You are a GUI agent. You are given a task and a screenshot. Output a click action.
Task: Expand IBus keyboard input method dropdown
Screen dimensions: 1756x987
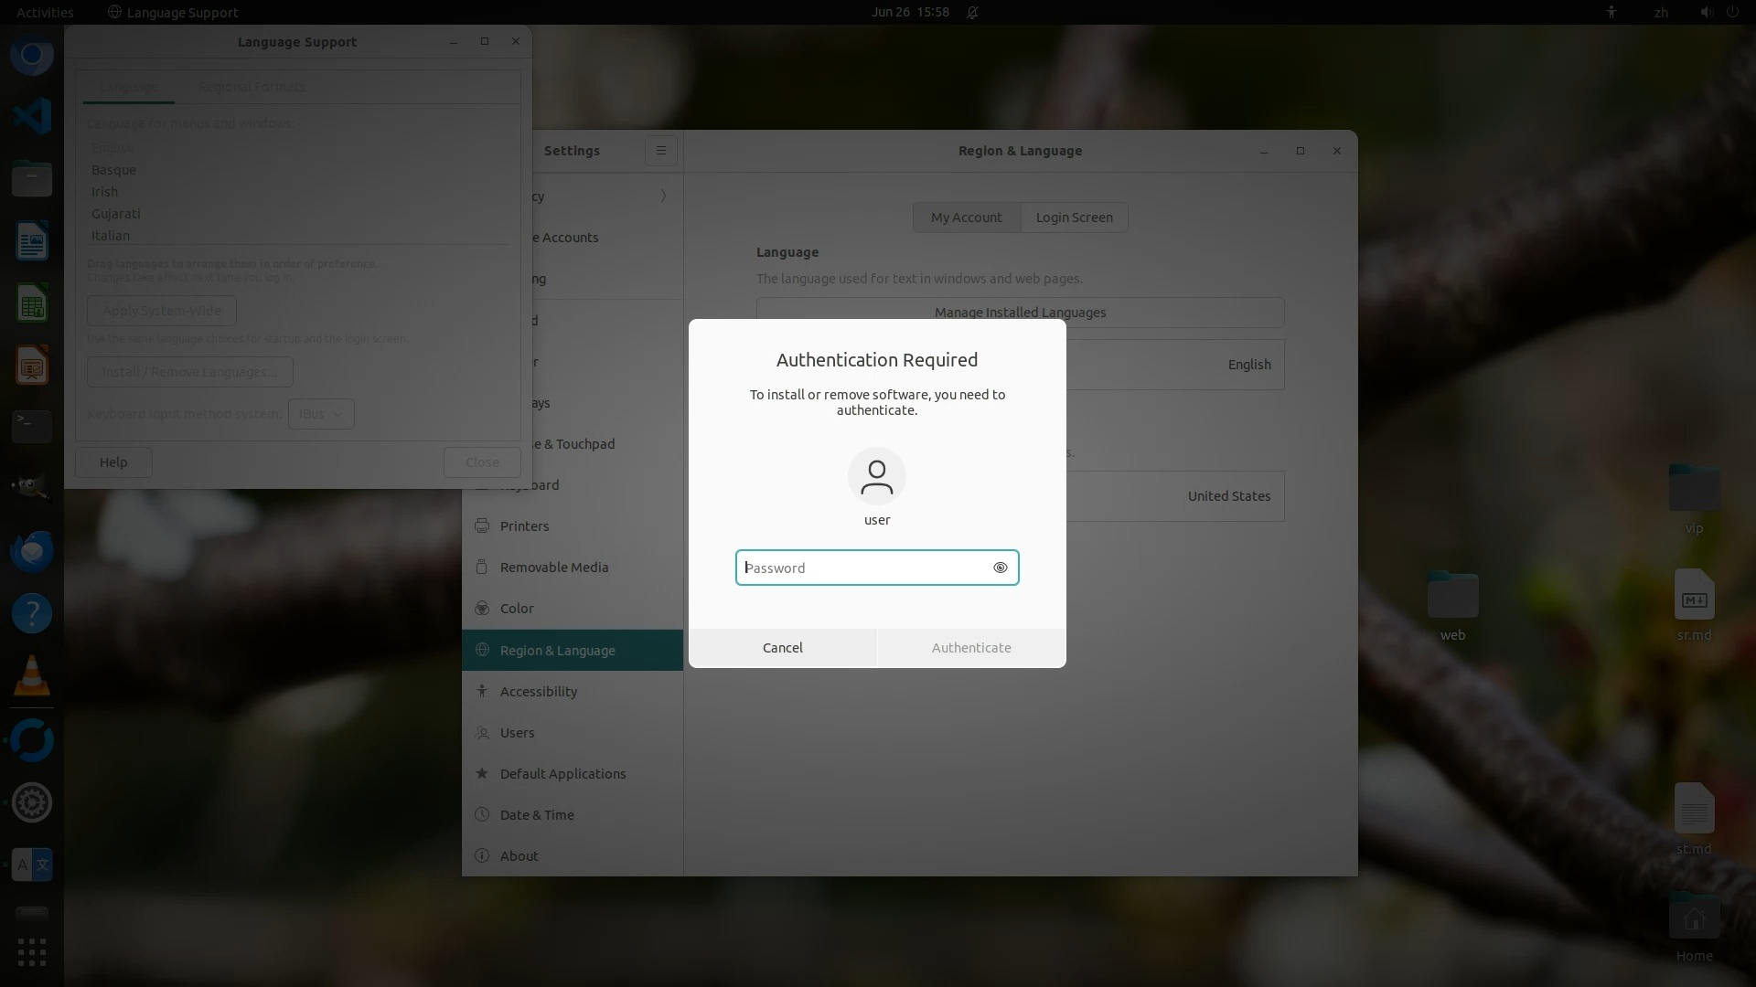pos(321,414)
